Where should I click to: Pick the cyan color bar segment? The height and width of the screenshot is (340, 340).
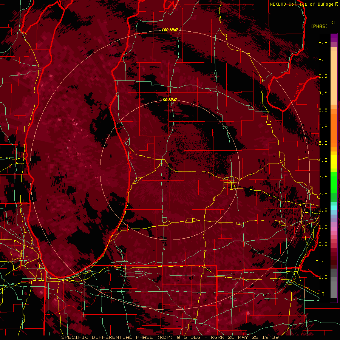pos(334,208)
